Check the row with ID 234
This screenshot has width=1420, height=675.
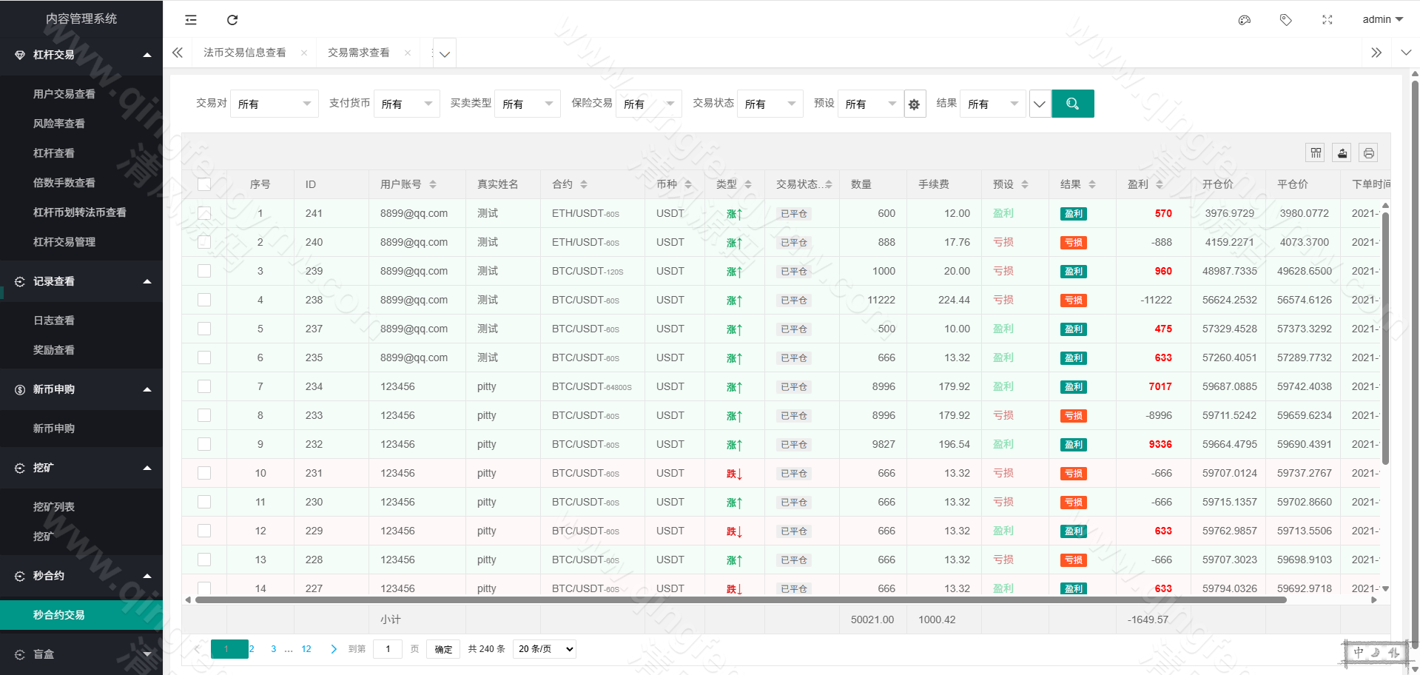pyautogui.click(x=204, y=386)
